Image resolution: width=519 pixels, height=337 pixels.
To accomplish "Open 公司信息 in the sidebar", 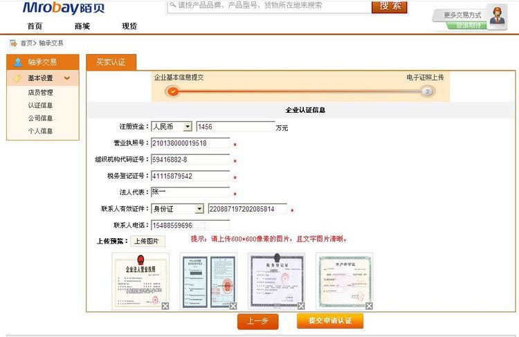I will click(x=40, y=118).
